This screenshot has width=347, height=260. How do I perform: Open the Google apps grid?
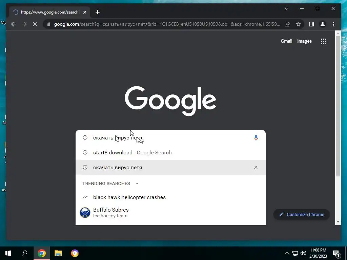click(323, 41)
